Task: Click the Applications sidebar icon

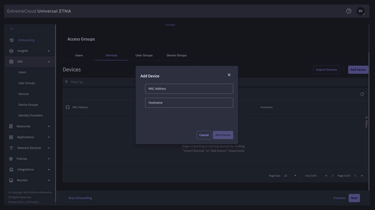Action: 11,137
